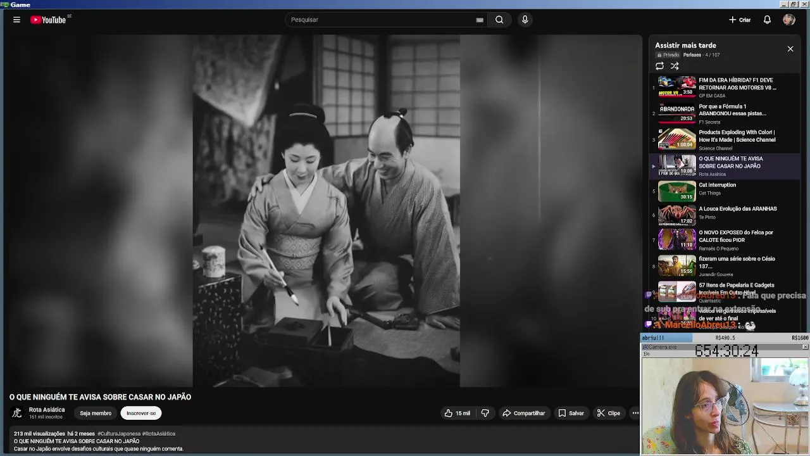Screen dimensions: 810x456
Task: Click the F1 Secreta channel name
Action: coord(709,122)
